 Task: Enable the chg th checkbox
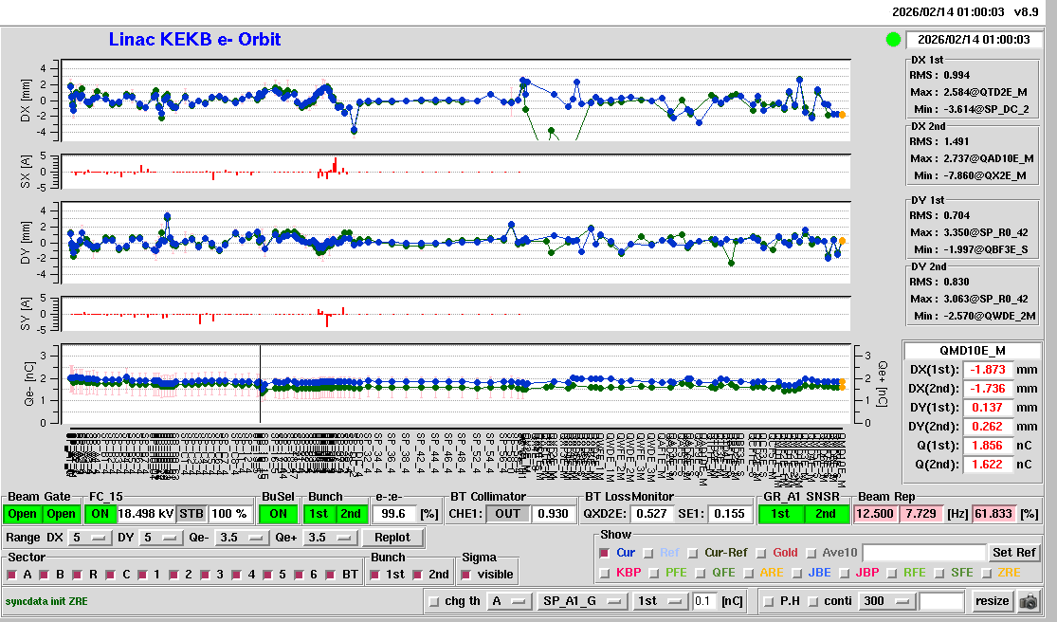pos(434,601)
